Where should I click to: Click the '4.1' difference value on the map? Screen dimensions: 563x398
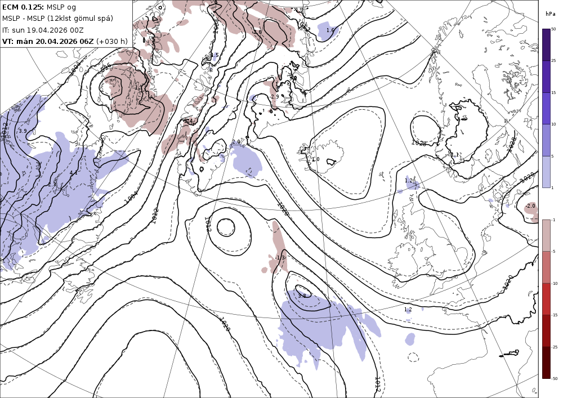[73, 173]
